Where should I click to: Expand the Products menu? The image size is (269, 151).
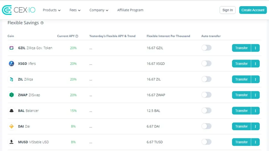52,10
